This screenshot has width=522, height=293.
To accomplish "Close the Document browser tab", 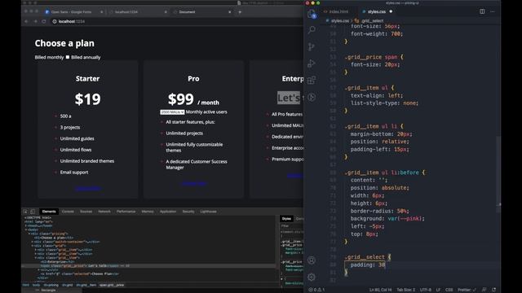I will coord(230,12).
